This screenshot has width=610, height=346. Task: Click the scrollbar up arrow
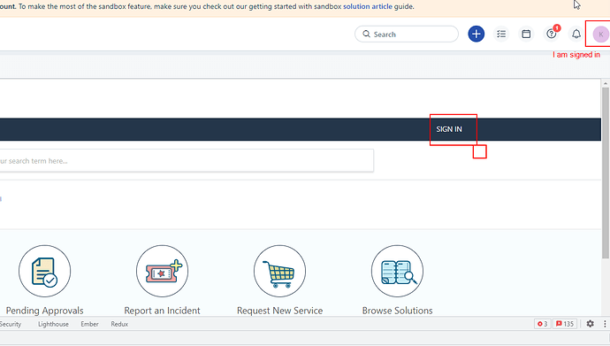pyautogui.click(x=606, y=83)
